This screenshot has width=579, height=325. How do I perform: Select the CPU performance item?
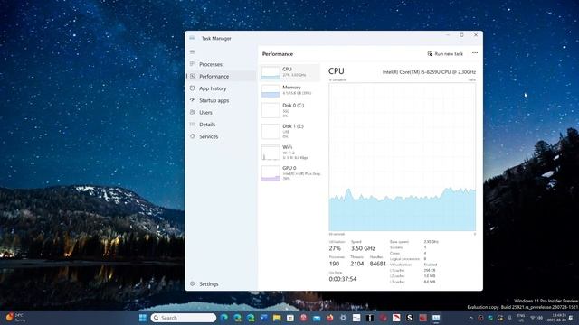pyautogui.click(x=289, y=72)
